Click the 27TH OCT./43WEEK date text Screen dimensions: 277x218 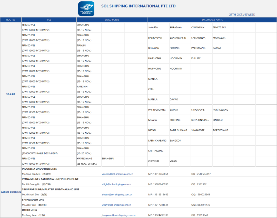point(242,15)
